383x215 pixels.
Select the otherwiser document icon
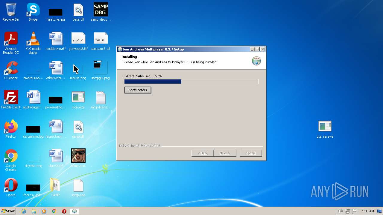point(56,70)
